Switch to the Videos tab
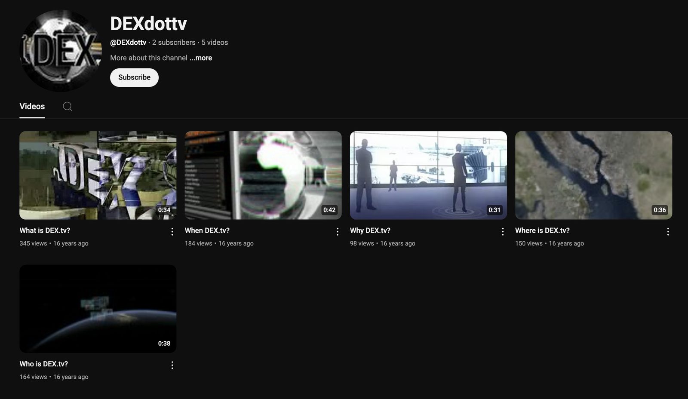This screenshot has height=399, width=688. [32, 106]
